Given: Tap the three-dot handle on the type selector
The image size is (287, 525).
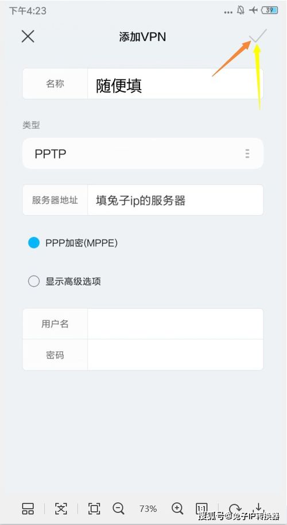Looking at the screenshot, I should tap(247, 154).
